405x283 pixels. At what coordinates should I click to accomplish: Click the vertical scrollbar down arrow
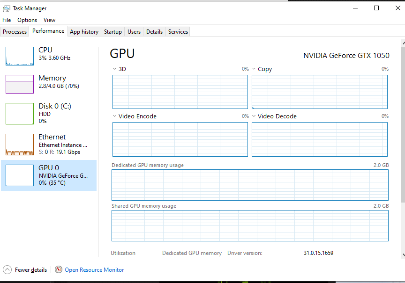[x=403, y=255]
